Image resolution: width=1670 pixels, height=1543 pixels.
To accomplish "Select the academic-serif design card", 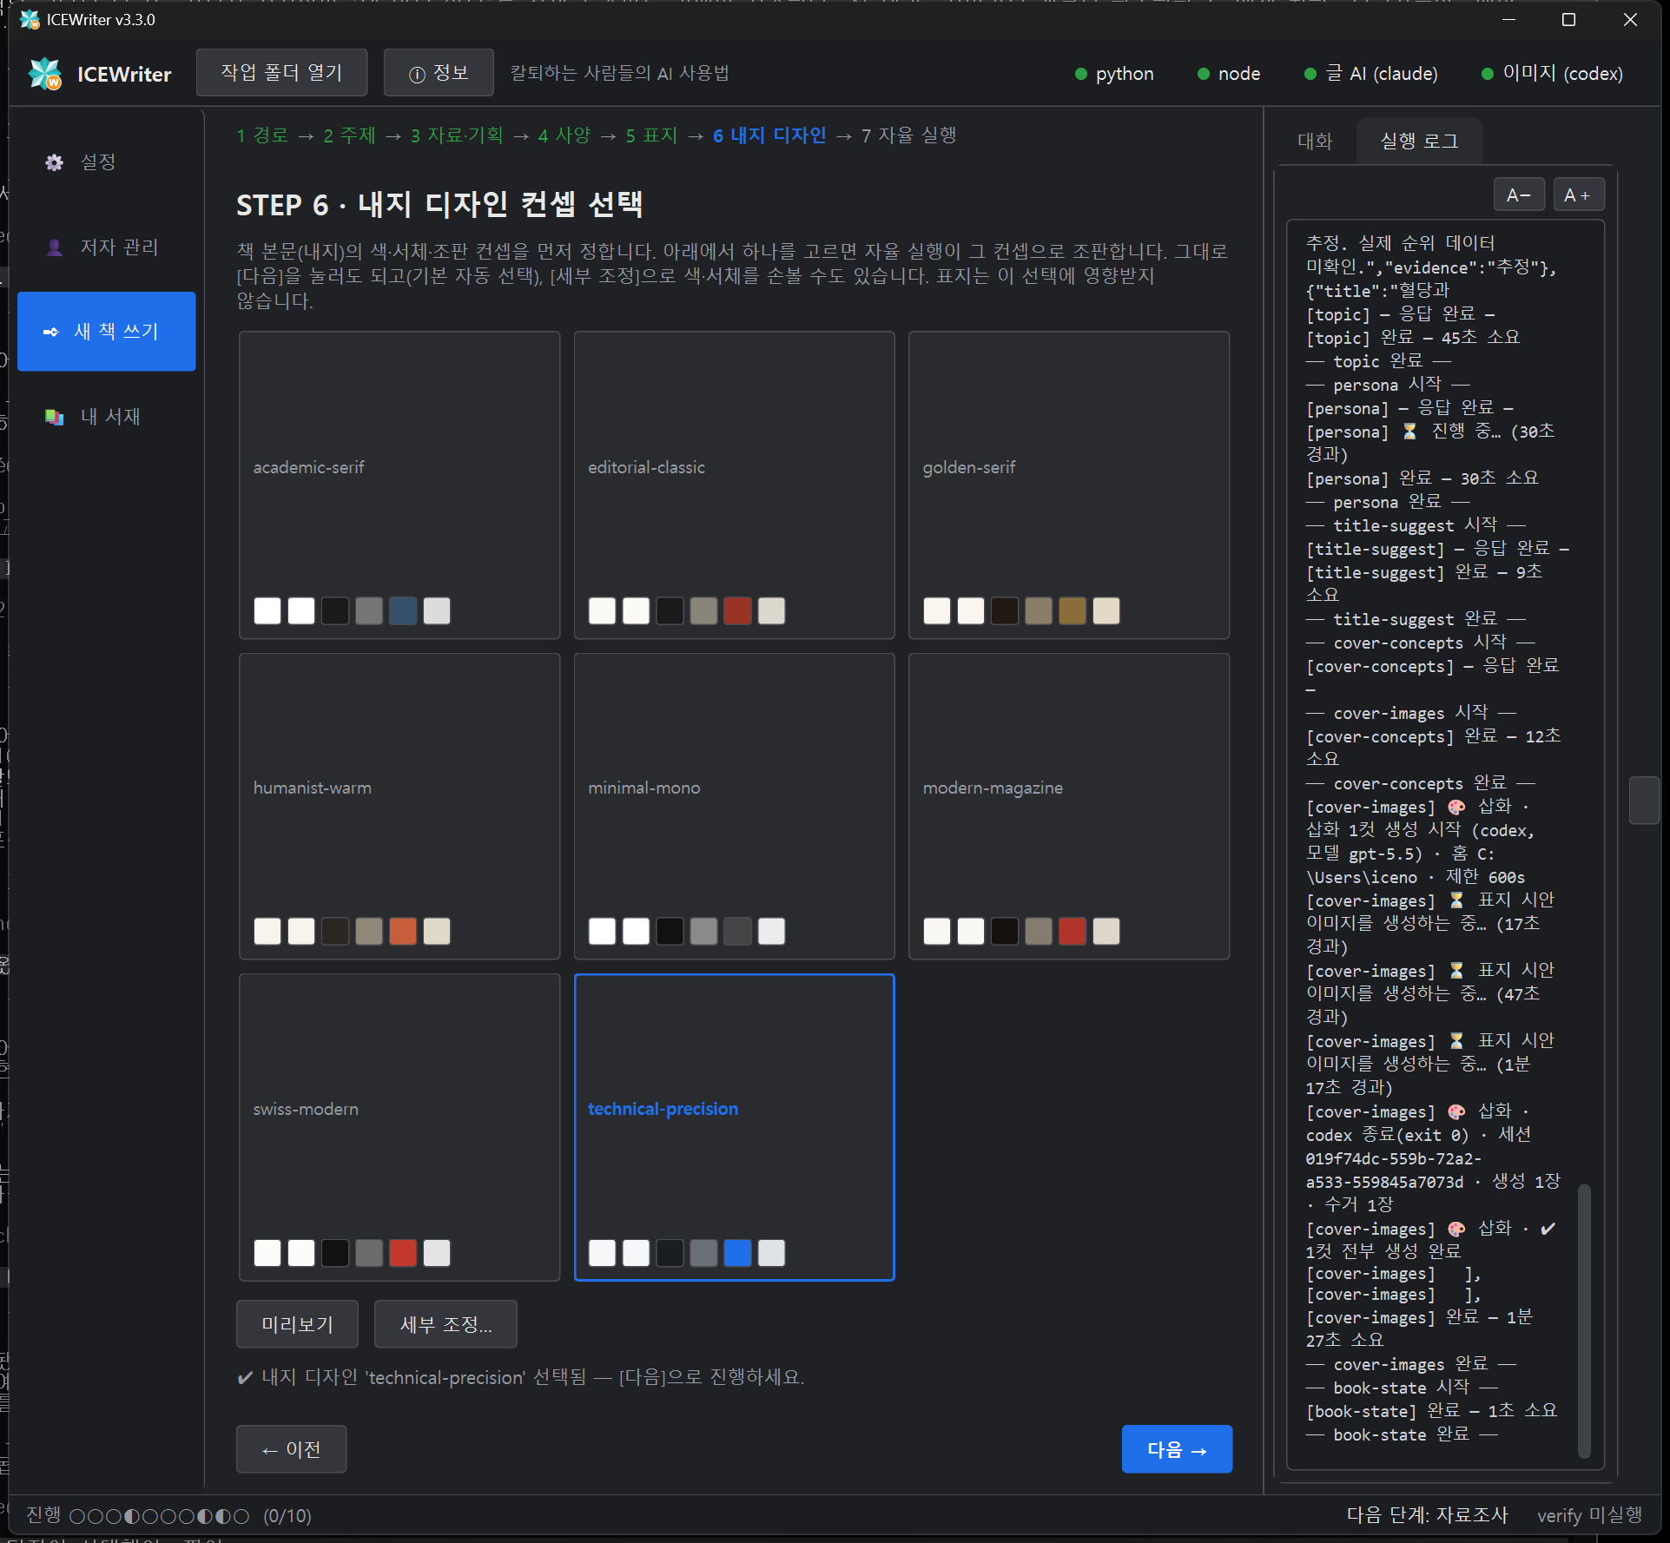I will [399, 485].
